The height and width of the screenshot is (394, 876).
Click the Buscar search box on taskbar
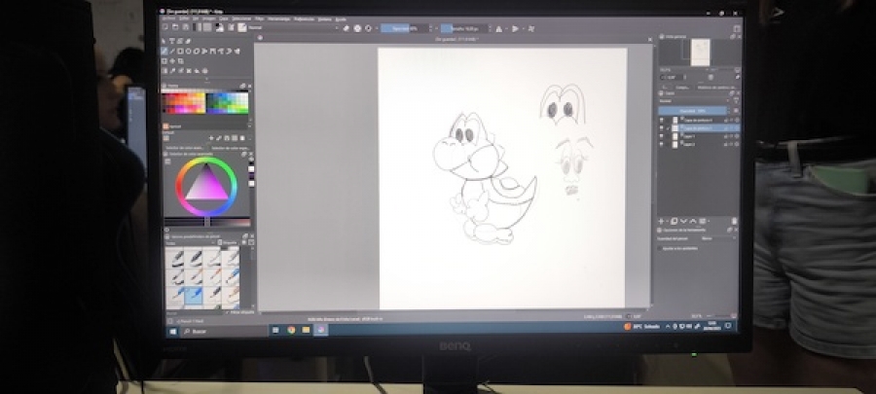click(x=224, y=332)
